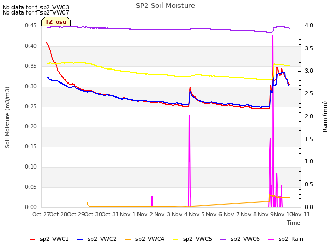The height and width of the screenshot is (249, 332).
Task: Click the 0.30 left axis value
Action: (x=31, y=86)
